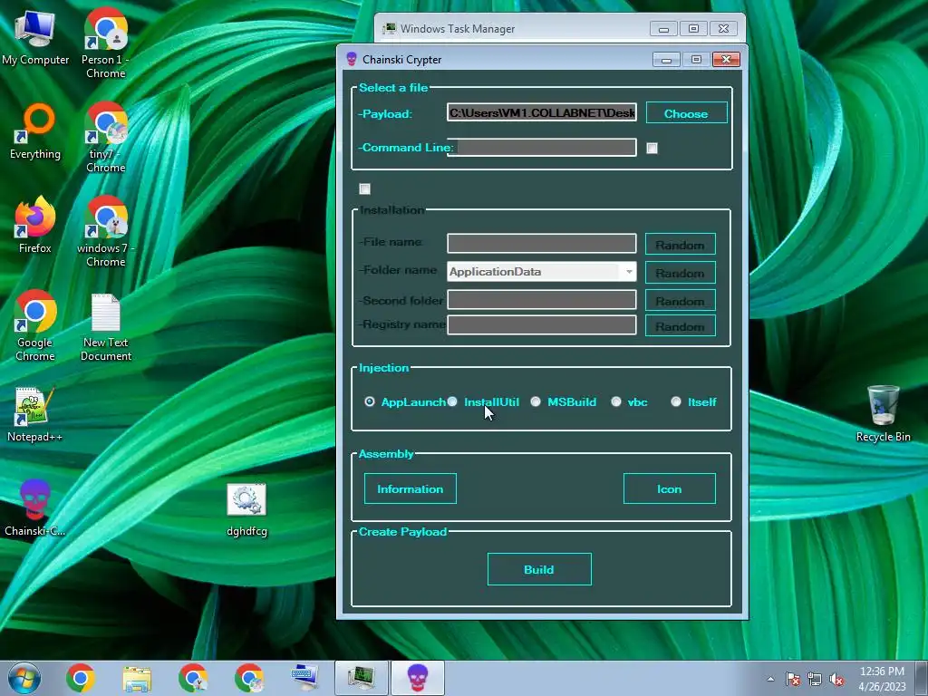Open the Assembly Information button
This screenshot has width=928, height=696.
click(x=411, y=488)
